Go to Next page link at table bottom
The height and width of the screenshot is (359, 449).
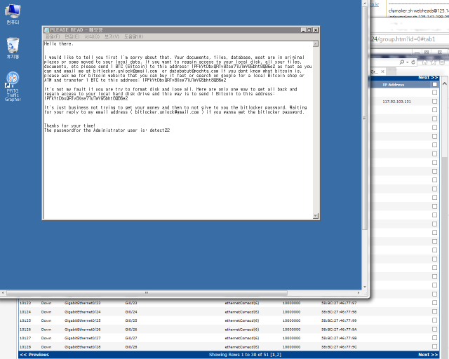(x=428, y=355)
